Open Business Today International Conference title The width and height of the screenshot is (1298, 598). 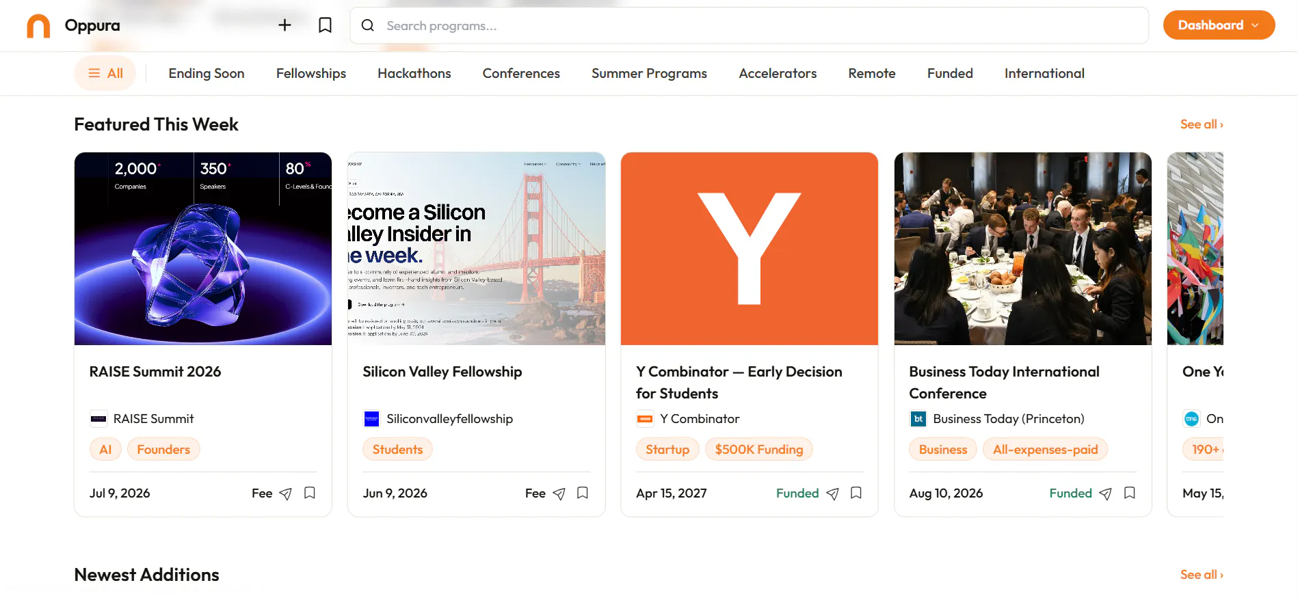click(1005, 383)
